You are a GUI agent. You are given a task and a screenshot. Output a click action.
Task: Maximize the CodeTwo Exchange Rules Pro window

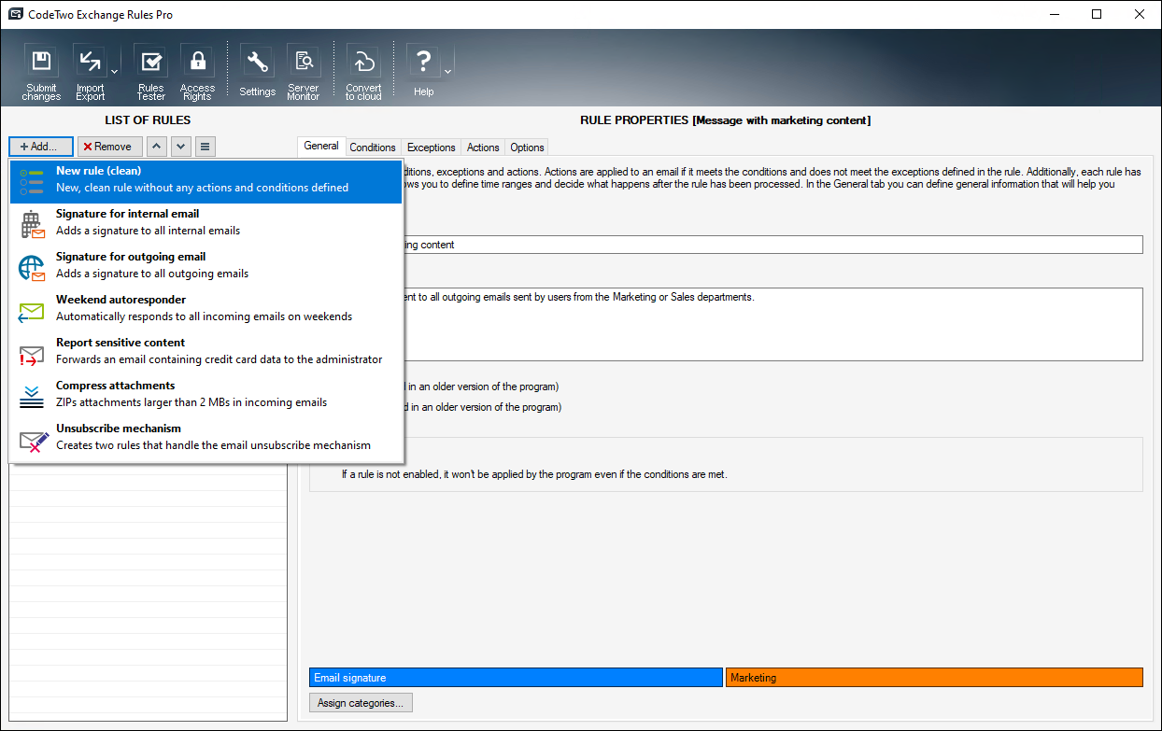pos(1097,14)
